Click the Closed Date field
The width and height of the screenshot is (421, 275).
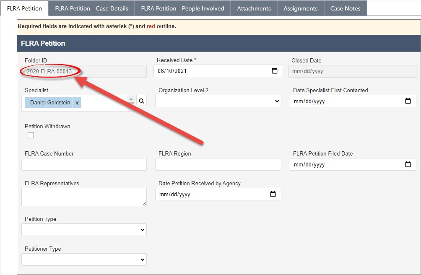[x=353, y=71]
